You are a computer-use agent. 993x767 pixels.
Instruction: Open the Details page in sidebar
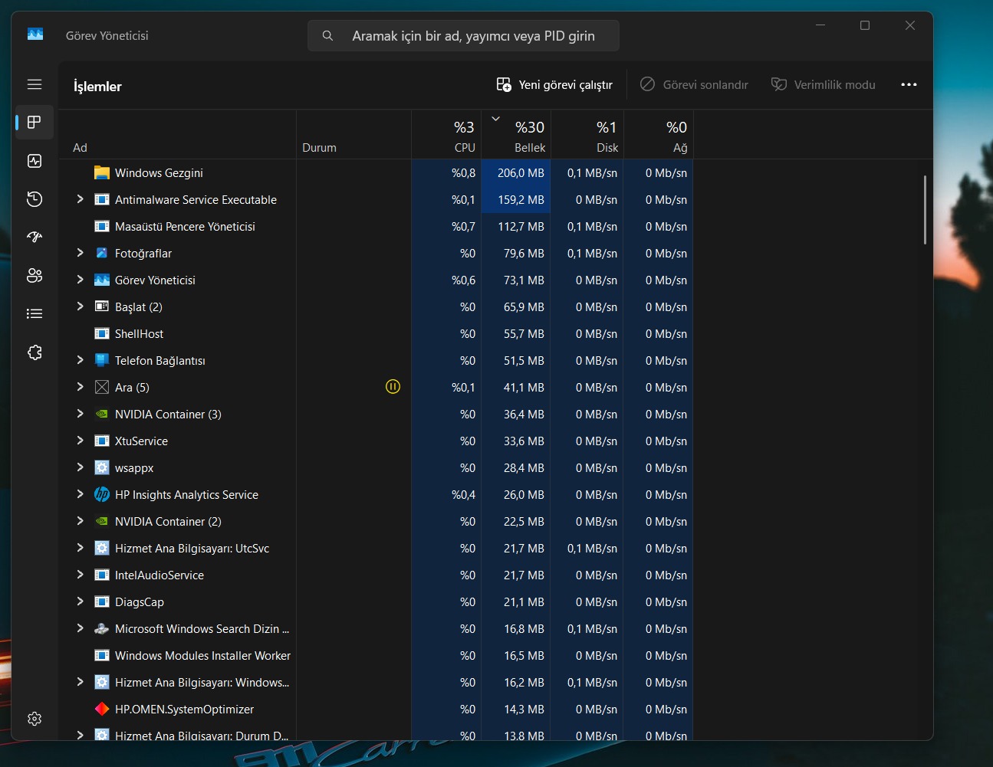pyautogui.click(x=35, y=314)
